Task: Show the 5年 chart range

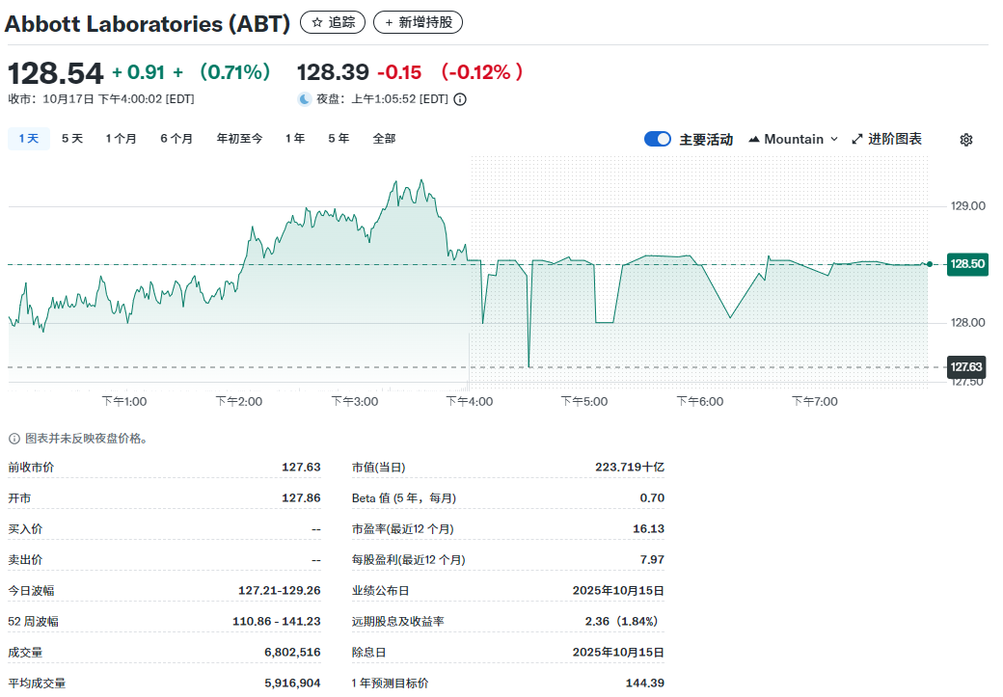Action: tap(339, 139)
